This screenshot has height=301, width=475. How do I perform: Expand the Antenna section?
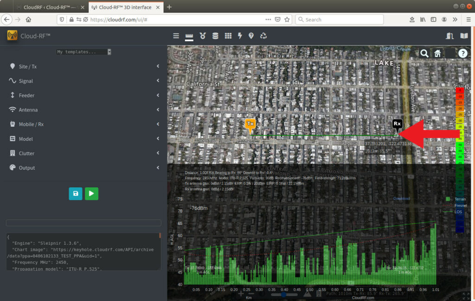[x=83, y=110]
